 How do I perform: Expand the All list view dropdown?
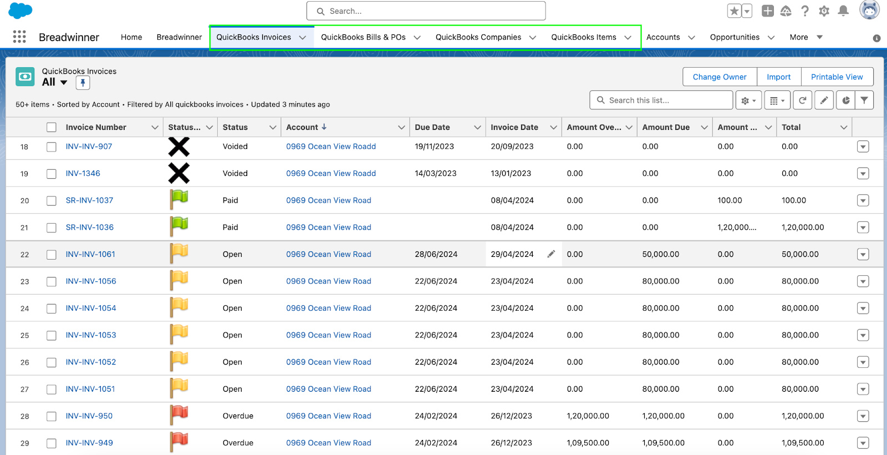[64, 83]
